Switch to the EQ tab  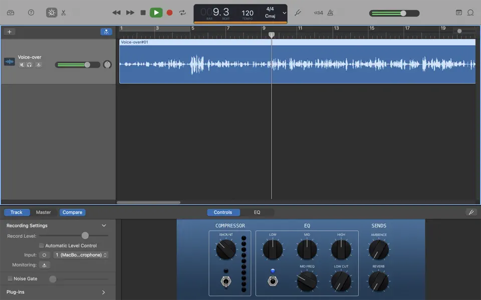(x=258, y=212)
